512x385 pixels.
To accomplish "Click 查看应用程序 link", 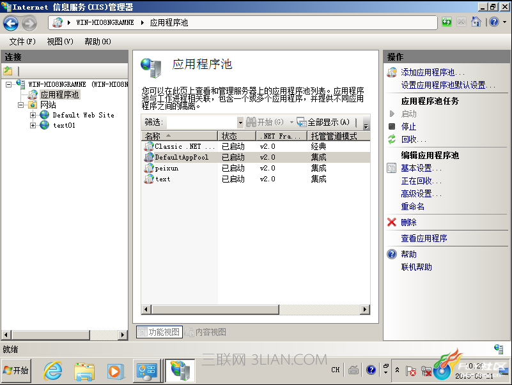I will coord(424,238).
